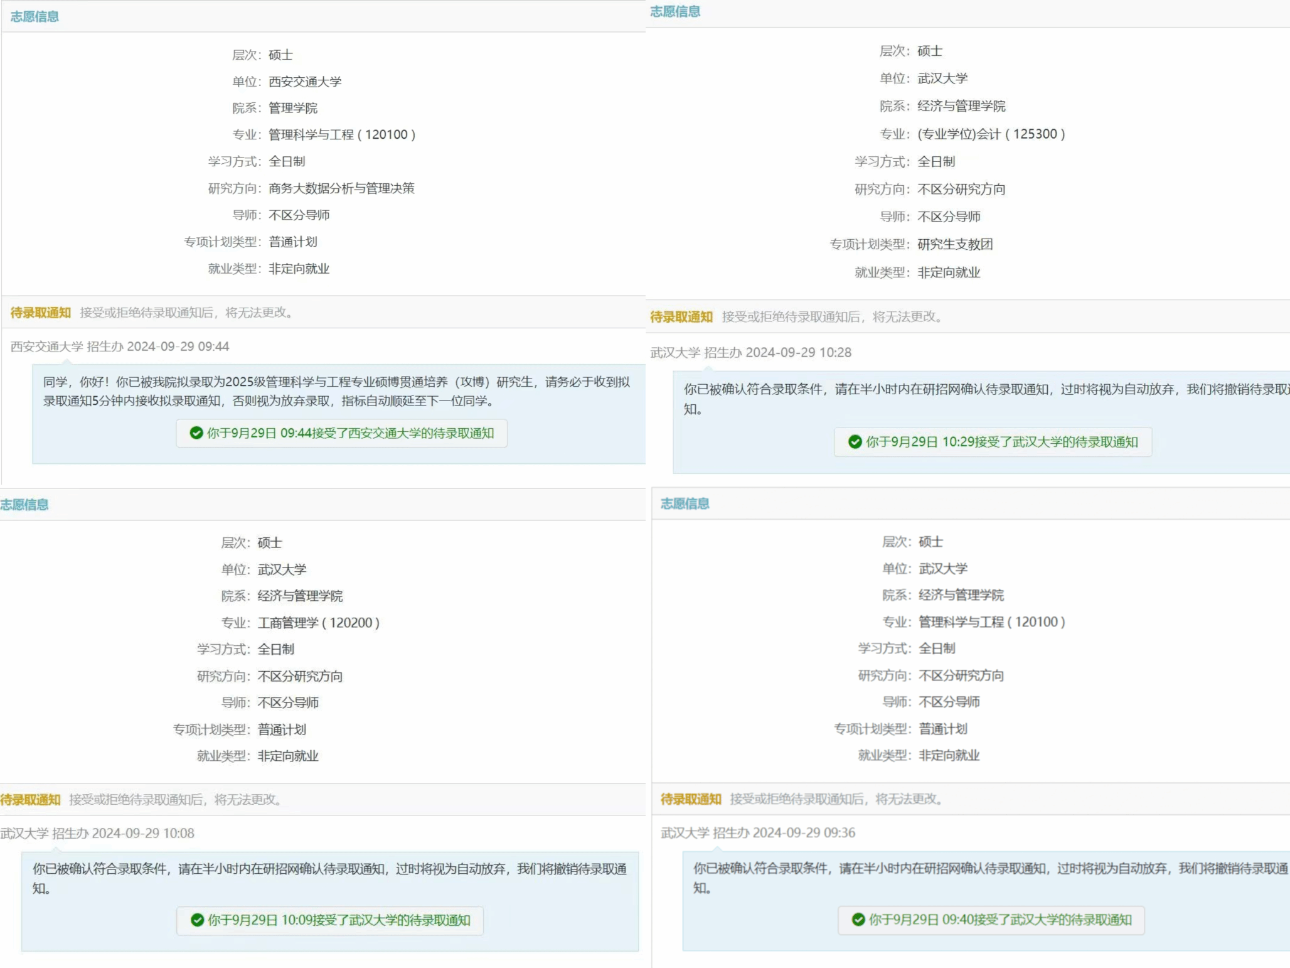The image size is (1290, 968).
Task: Click green checkmark for 西安交通大学 acceptance
Action: (x=196, y=433)
